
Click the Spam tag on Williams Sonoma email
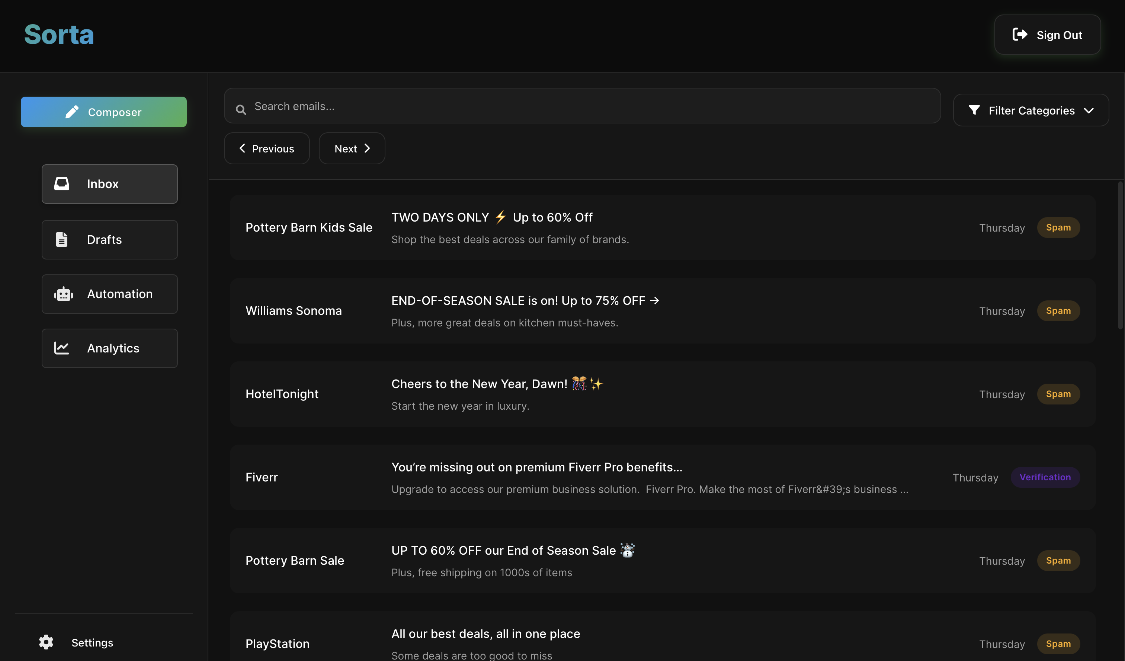coord(1058,311)
